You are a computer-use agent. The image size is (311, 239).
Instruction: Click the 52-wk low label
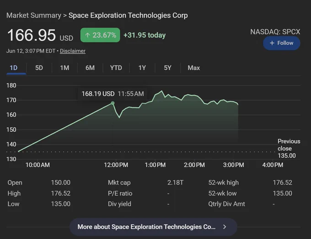click(222, 193)
